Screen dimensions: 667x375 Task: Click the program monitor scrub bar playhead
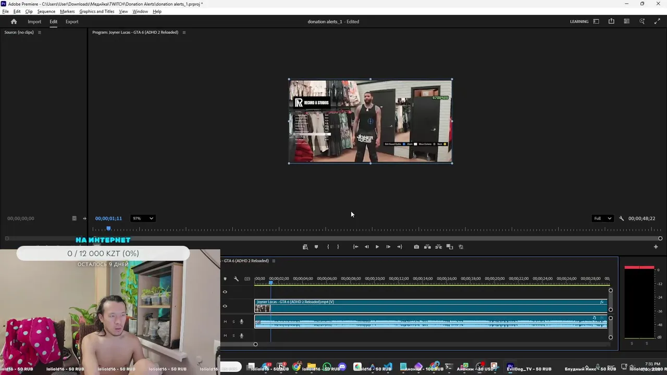(108, 229)
